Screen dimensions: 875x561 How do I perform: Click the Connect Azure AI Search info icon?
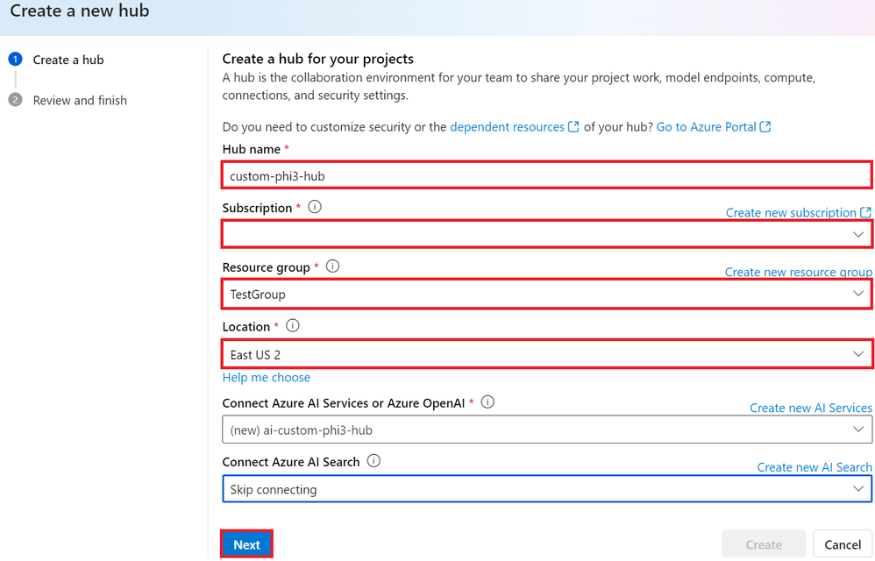[373, 461]
